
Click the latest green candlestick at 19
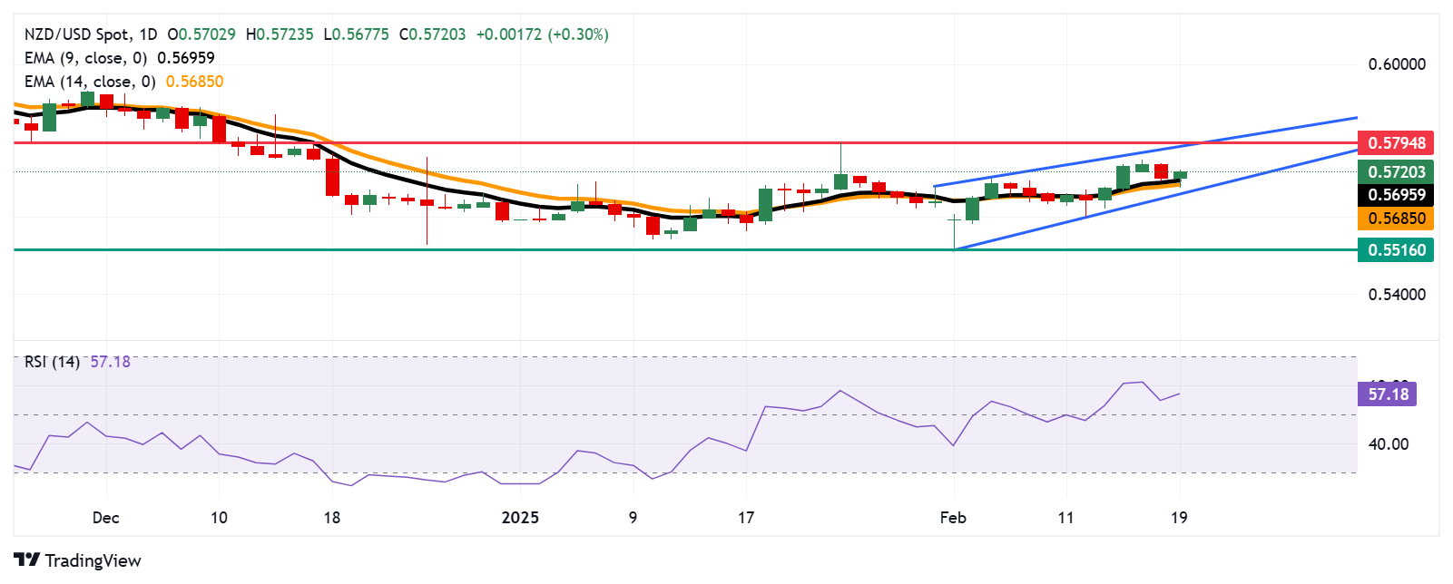(x=1180, y=175)
